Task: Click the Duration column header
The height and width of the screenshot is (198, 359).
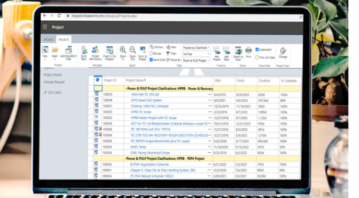Action: click(264, 80)
